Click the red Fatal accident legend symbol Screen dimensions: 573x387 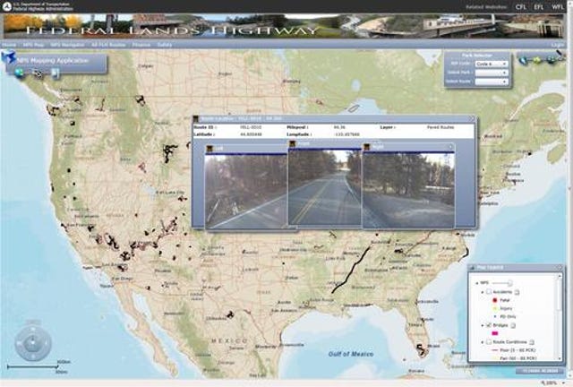pyautogui.click(x=495, y=300)
